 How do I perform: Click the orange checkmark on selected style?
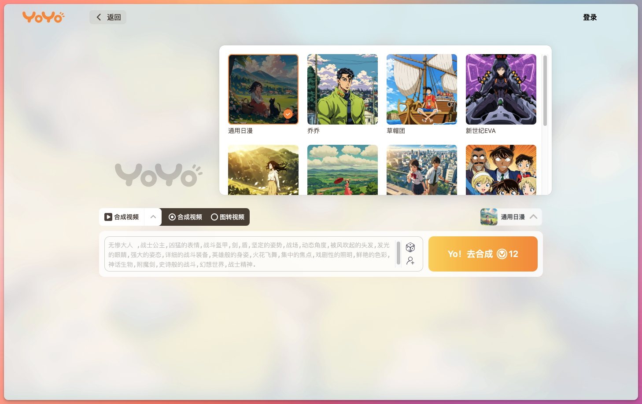tap(288, 114)
